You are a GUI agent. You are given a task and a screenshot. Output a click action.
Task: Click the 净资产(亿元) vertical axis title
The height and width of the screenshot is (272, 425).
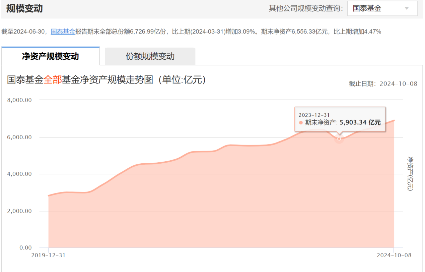410,173
